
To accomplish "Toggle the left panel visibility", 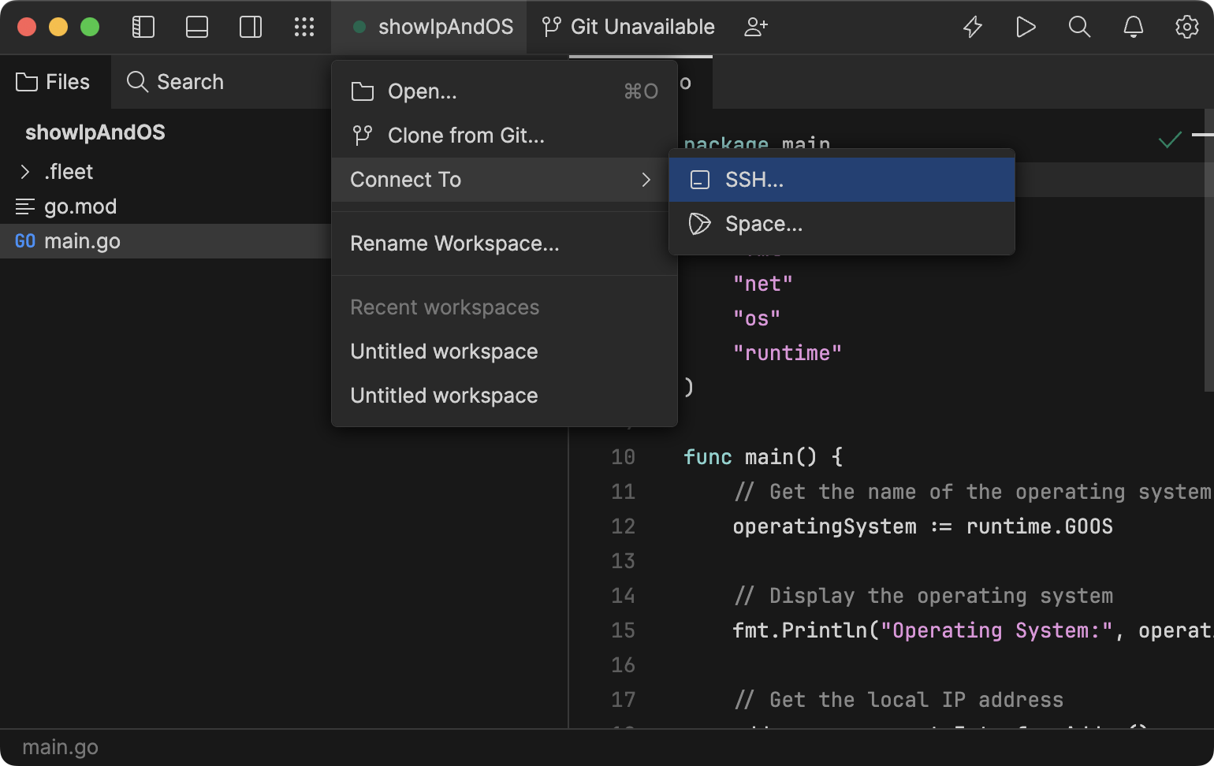I will coord(143,26).
